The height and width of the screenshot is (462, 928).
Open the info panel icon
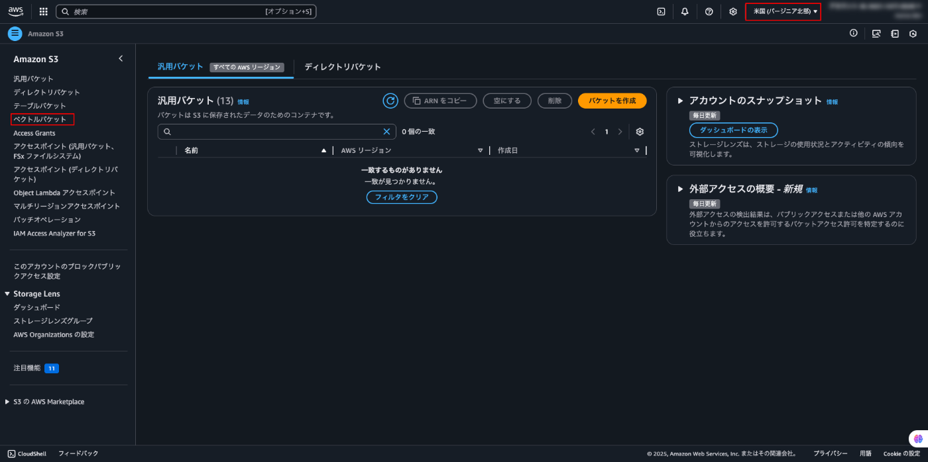(x=854, y=33)
